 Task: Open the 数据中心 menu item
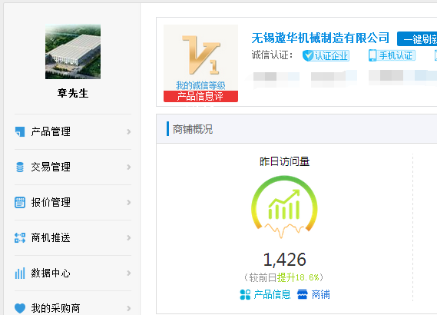[73, 274]
